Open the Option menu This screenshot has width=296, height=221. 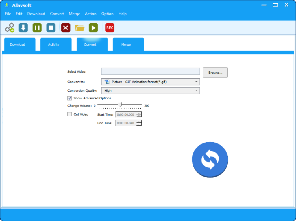coord(107,14)
